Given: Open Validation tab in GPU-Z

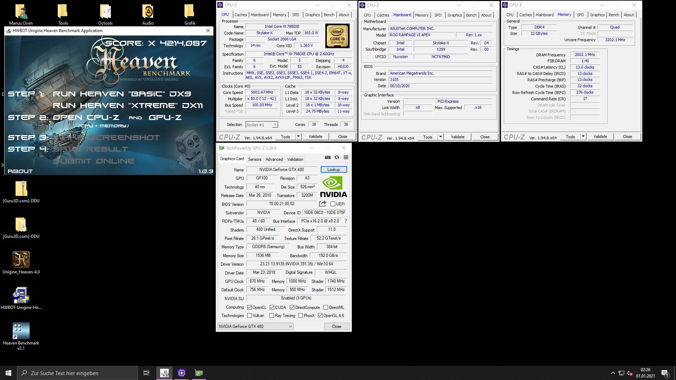Looking at the screenshot, I should point(295,159).
